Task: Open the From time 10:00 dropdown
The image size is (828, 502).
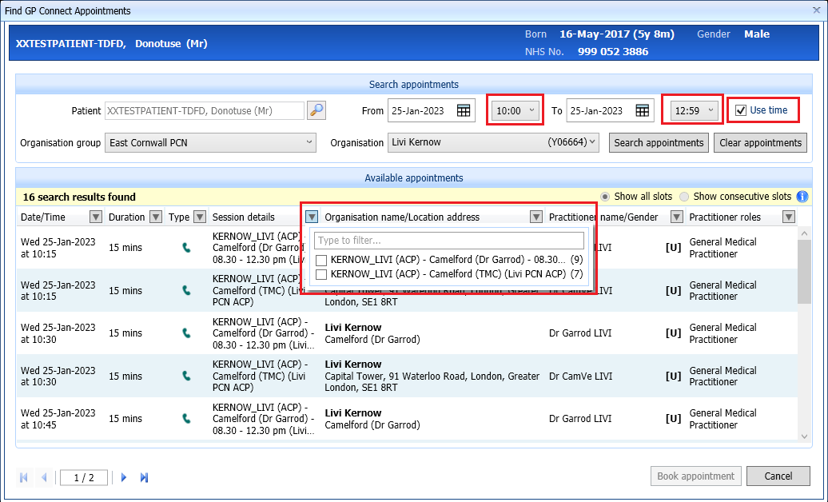Action: tap(516, 110)
